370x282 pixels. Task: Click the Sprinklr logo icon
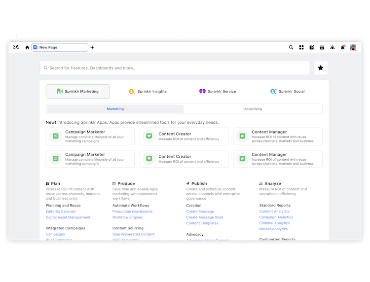[16, 47]
